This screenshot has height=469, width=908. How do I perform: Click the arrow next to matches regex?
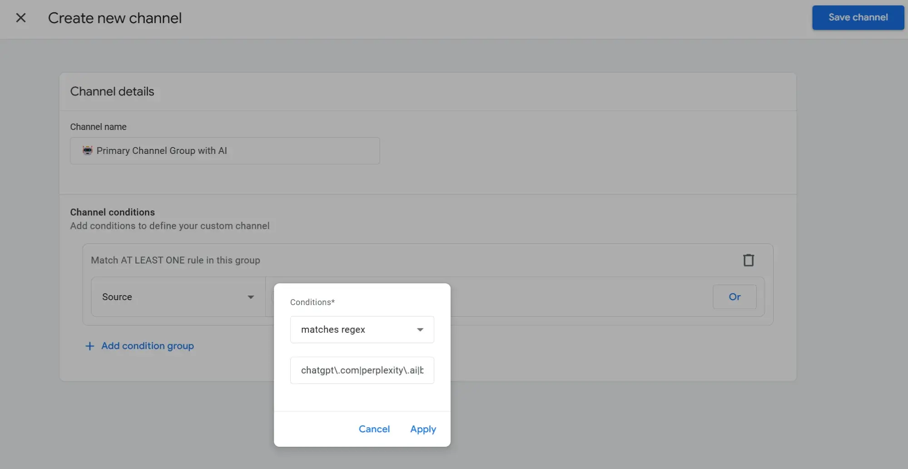420,330
